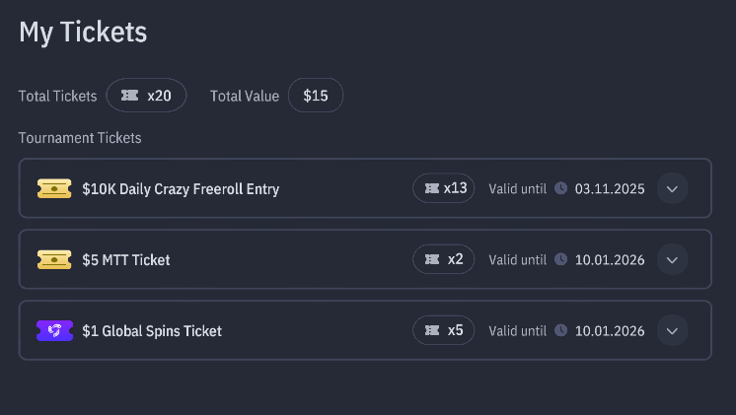This screenshot has height=415, width=736.
Task: Click the x2 ticket count badge
Action: (444, 259)
